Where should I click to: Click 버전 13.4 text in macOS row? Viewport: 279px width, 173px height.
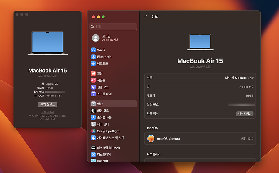pos(247,139)
